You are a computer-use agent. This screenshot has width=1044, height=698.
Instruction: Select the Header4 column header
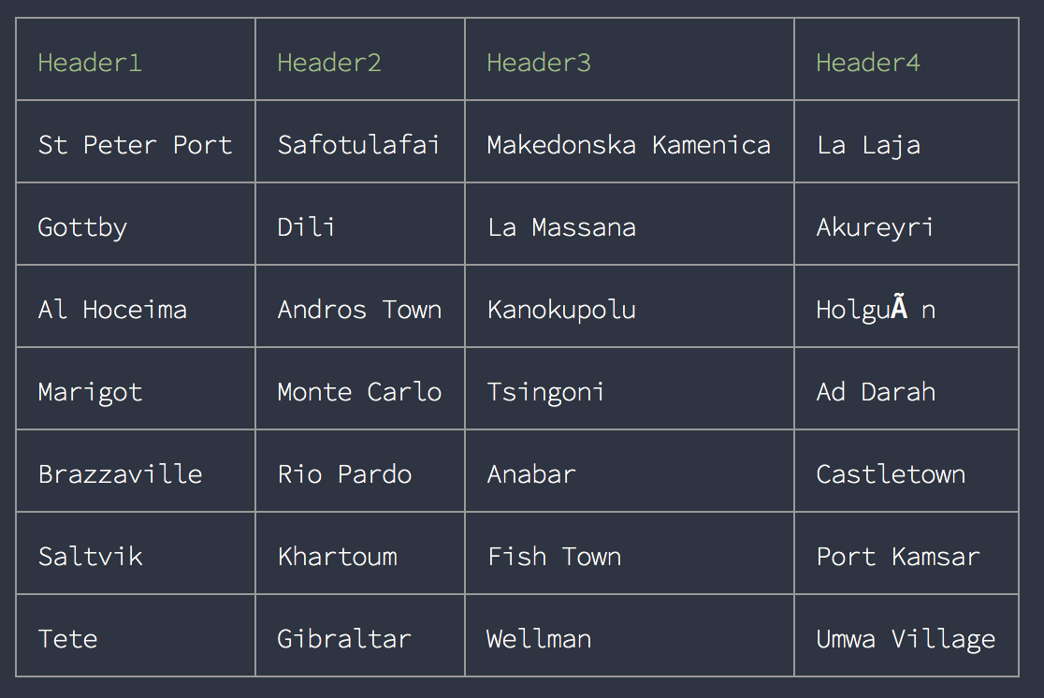click(906, 59)
